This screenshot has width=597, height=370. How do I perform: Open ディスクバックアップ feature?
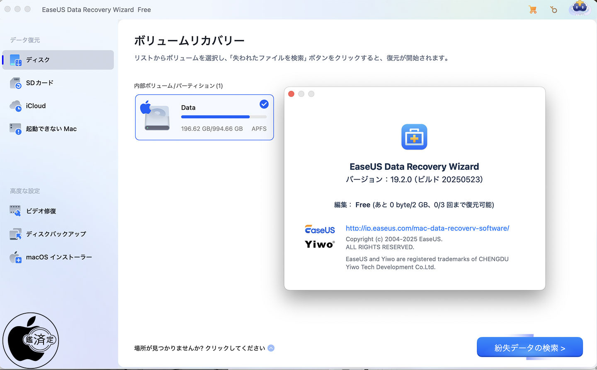pos(58,234)
